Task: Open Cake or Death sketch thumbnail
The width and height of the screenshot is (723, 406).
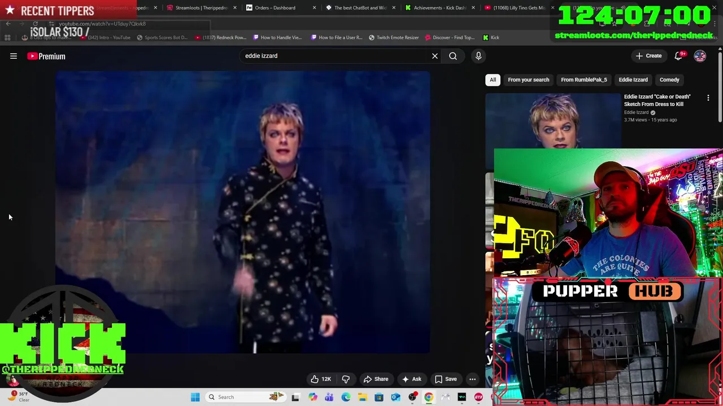Action: [553, 121]
